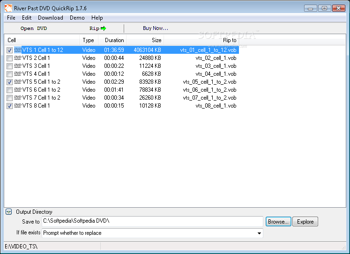The width and height of the screenshot is (350, 254).
Task: Click the River Past app icon in title bar
Action: 8,8
